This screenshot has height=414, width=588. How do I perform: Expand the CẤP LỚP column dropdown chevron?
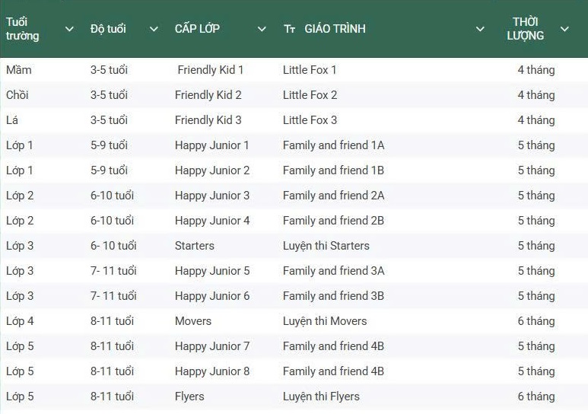click(262, 29)
